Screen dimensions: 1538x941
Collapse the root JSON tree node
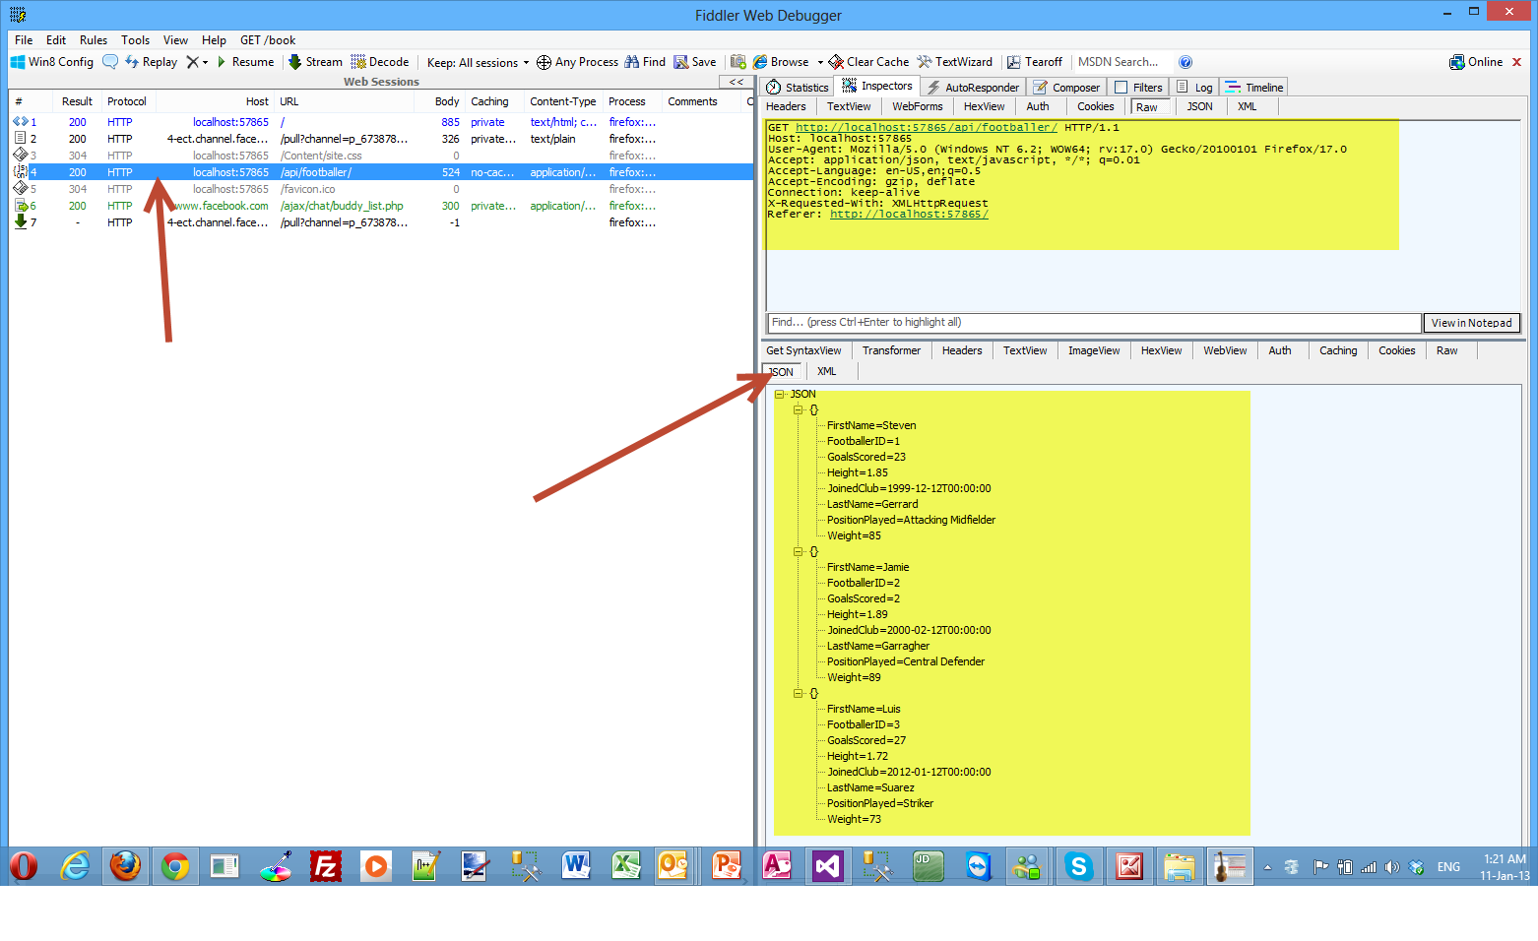point(779,394)
